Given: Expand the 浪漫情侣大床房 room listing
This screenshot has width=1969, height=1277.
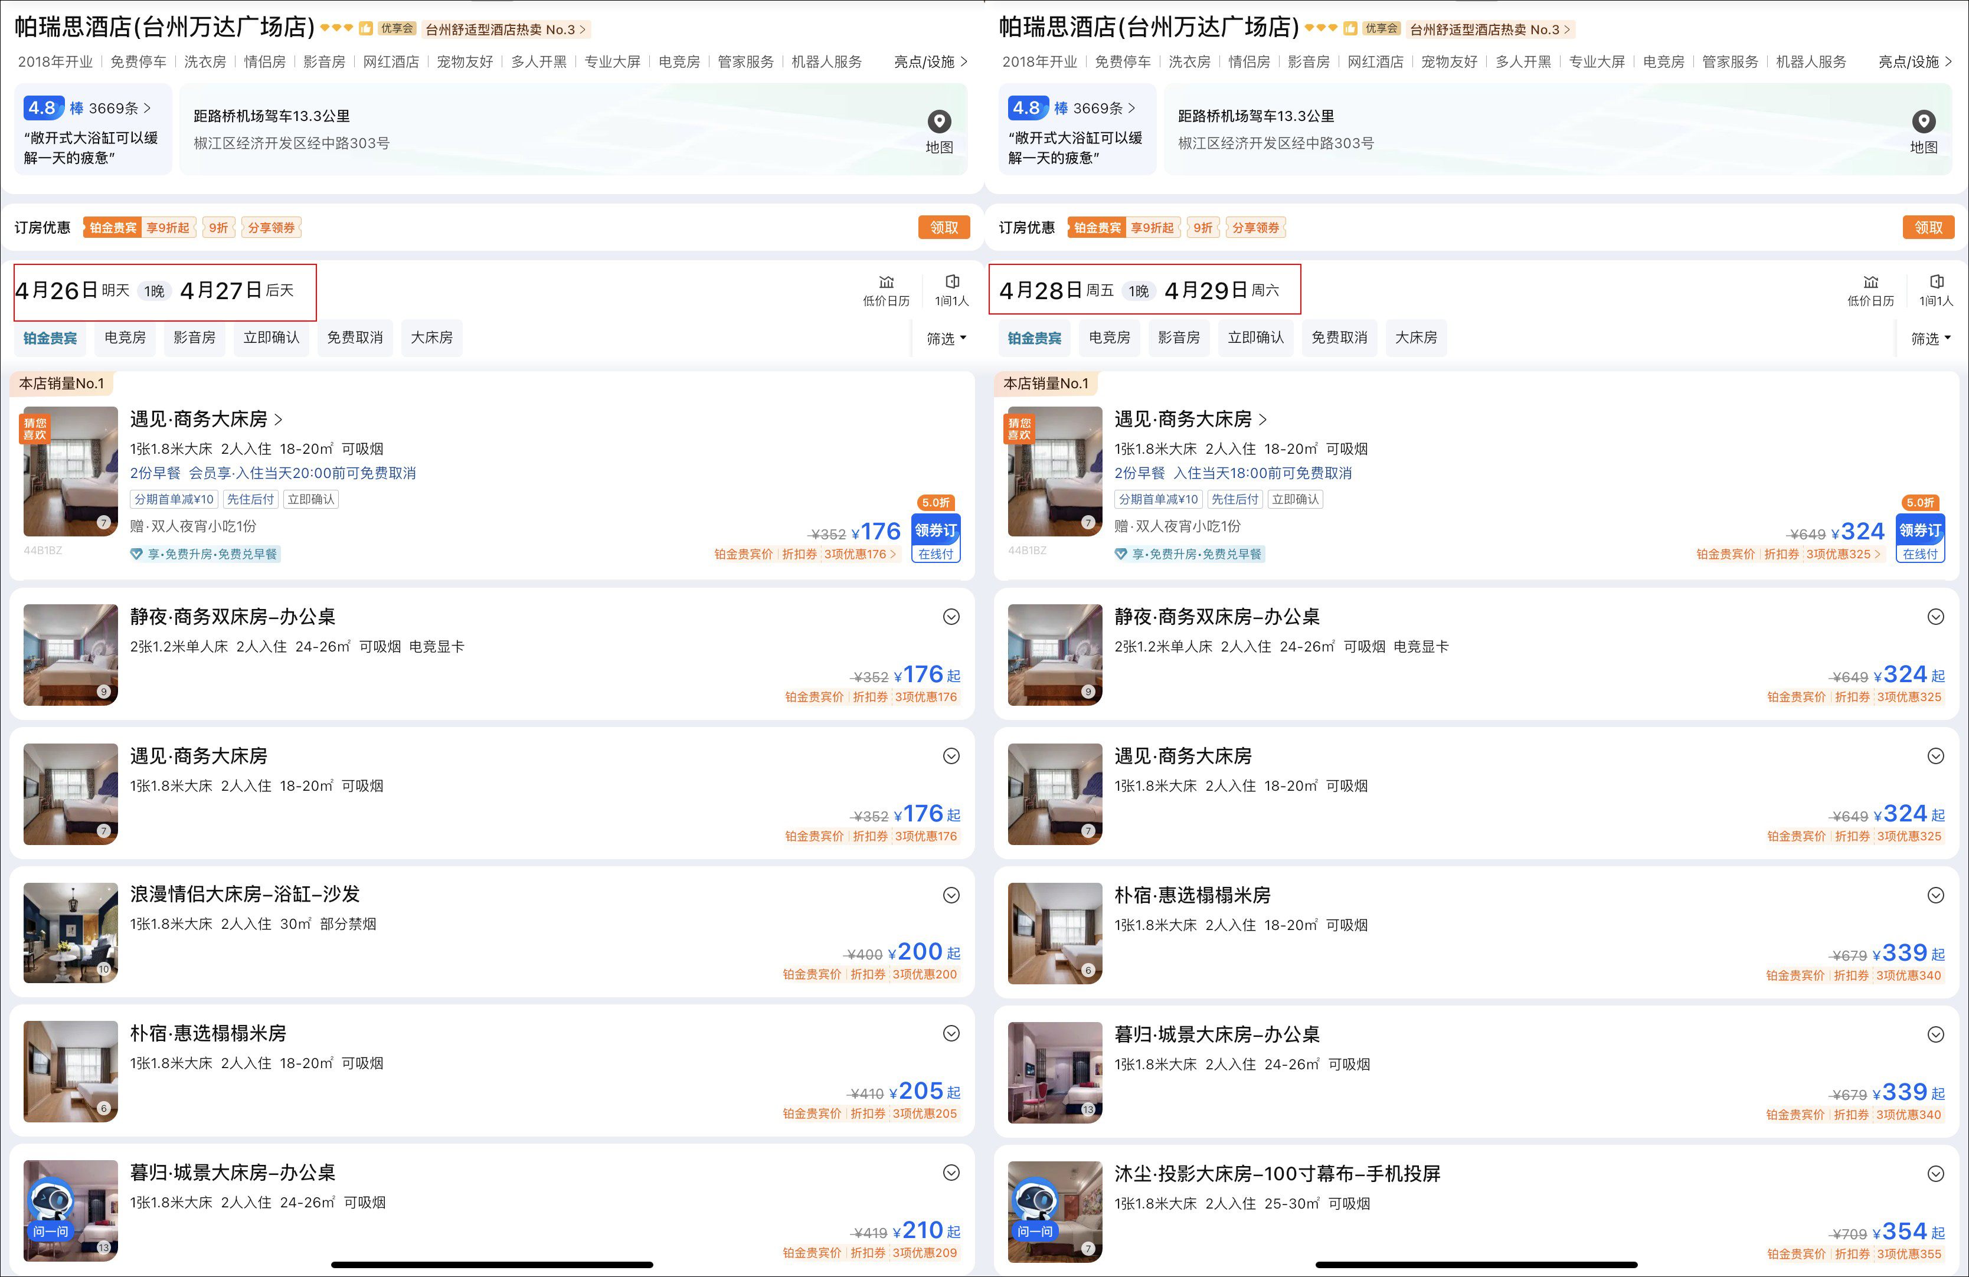Looking at the screenshot, I should click(951, 895).
